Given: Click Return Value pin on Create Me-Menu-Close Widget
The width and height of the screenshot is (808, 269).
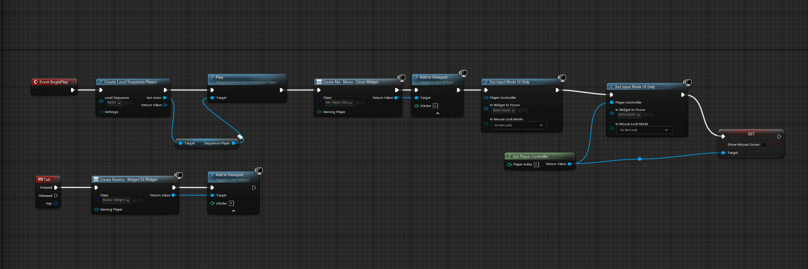Looking at the screenshot, I should [396, 98].
